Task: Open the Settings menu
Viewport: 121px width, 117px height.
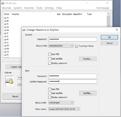Action: click(x=49, y=8)
